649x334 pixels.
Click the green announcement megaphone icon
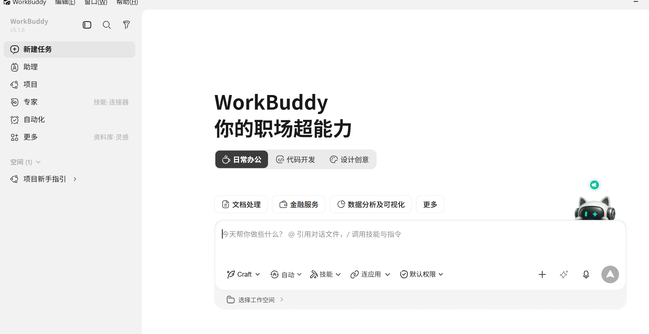pyautogui.click(x=595, y=185)
